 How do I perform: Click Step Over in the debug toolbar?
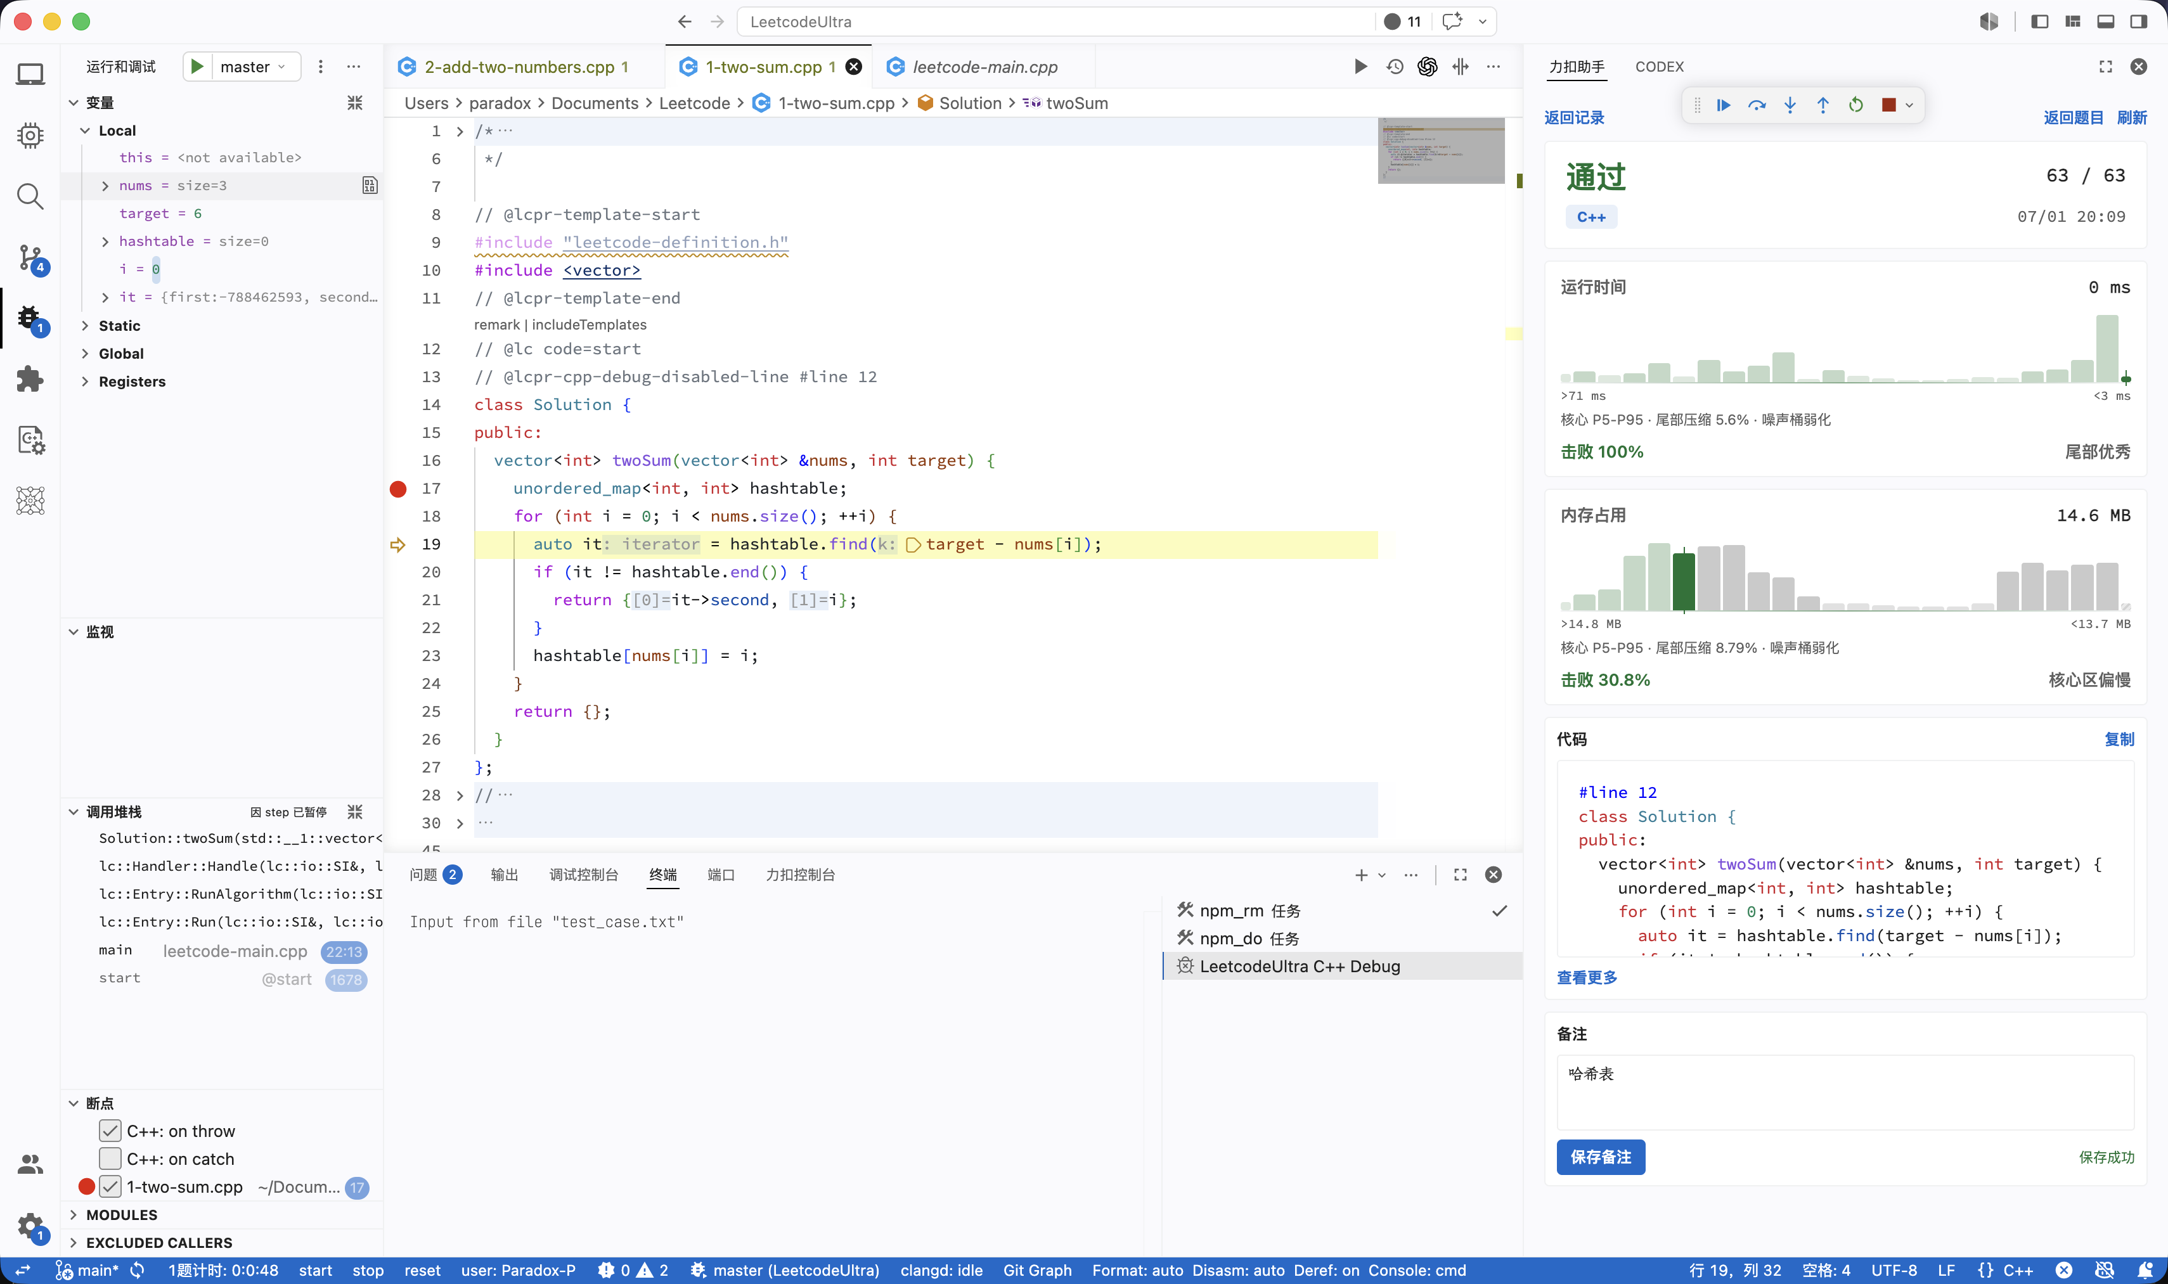click(x=1756, y=105)
